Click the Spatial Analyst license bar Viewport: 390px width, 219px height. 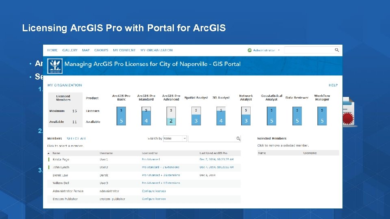[196, 116]
